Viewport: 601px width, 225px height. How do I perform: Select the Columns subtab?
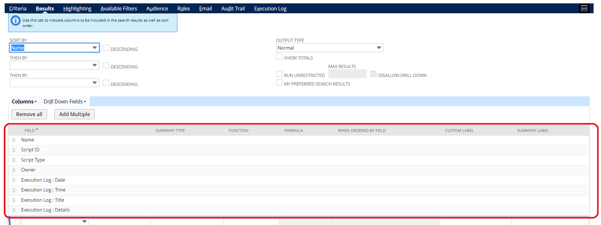(x=24, y=101)
